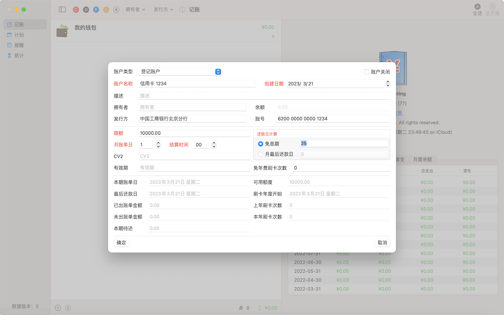
Task: Open 提醒 in the sidebar
Action: 25,45
